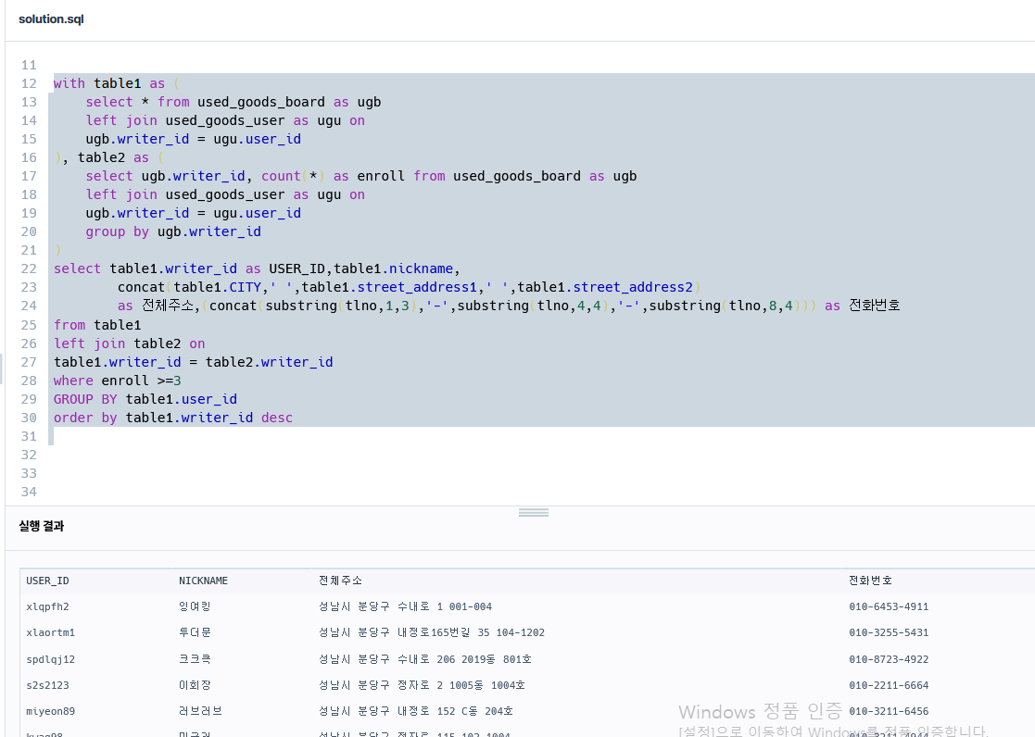Click phone number 010-3211-6456
Image resolution: width=1035 pixels, height=737 pixels.
[889, 711]
